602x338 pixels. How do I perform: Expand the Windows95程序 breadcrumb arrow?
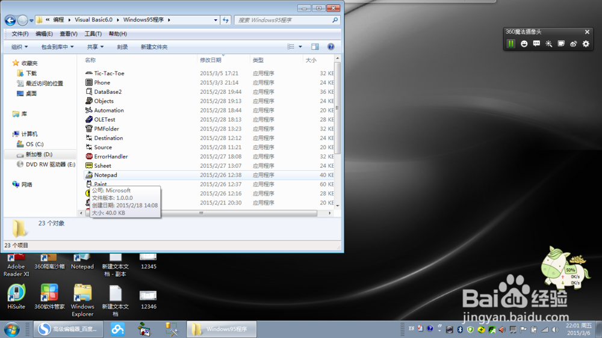click(x=169, y=20)
